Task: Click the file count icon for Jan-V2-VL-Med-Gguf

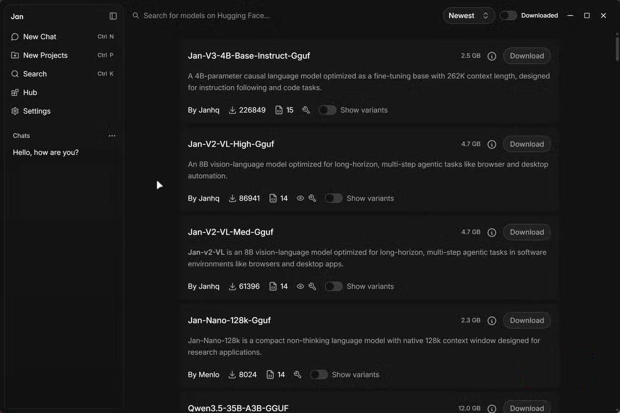Action: (273, 286)
